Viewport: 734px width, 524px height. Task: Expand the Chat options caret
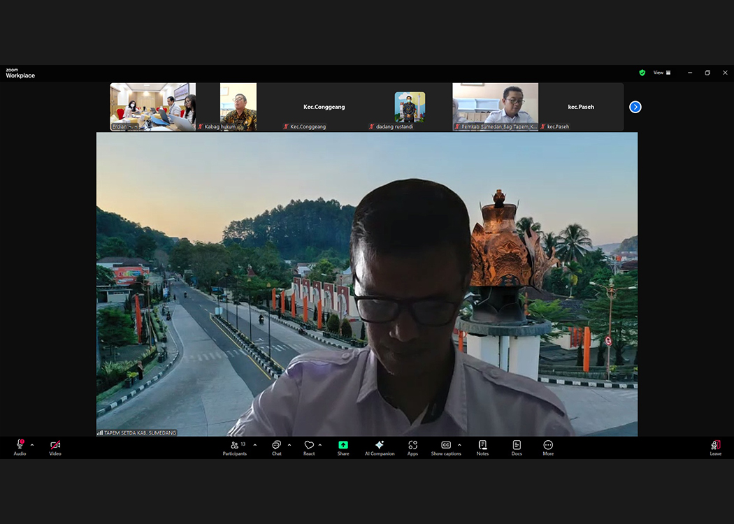(289, 445)
